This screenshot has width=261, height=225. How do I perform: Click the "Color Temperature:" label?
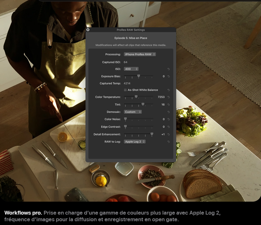pos(108,97)
